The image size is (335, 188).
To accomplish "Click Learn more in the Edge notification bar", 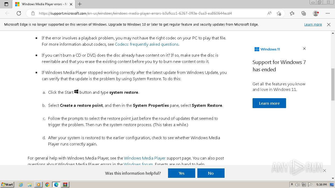I will (x=313, y=25).
